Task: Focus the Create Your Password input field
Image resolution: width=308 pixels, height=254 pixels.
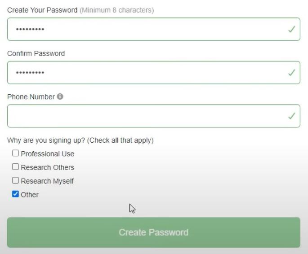Action: pos(154,29)
